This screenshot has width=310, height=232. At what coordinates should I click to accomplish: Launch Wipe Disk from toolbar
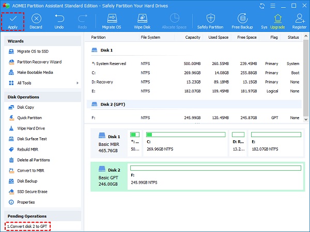point(142,22)
